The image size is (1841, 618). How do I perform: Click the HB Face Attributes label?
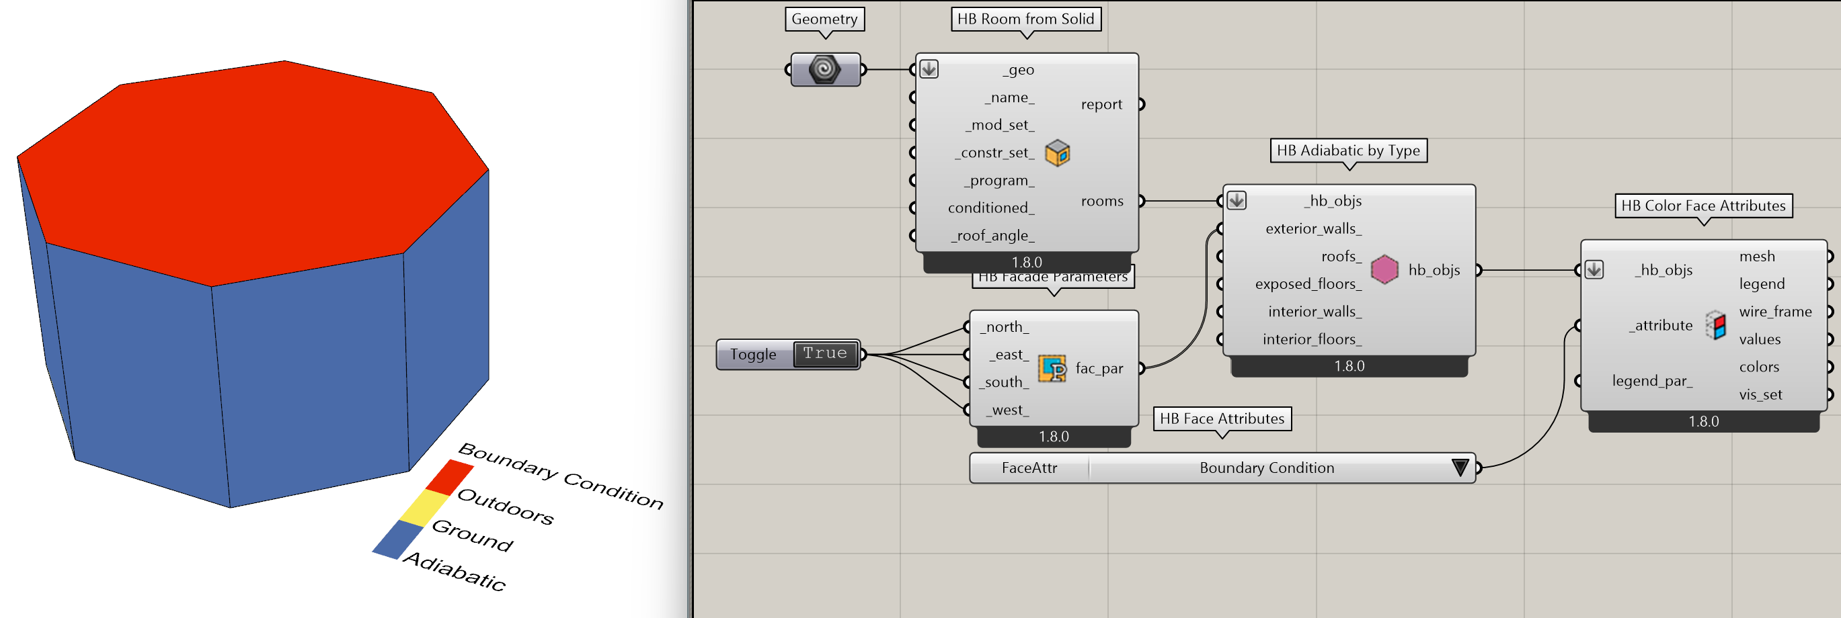pyautogui.click(x=1222, y=419)
